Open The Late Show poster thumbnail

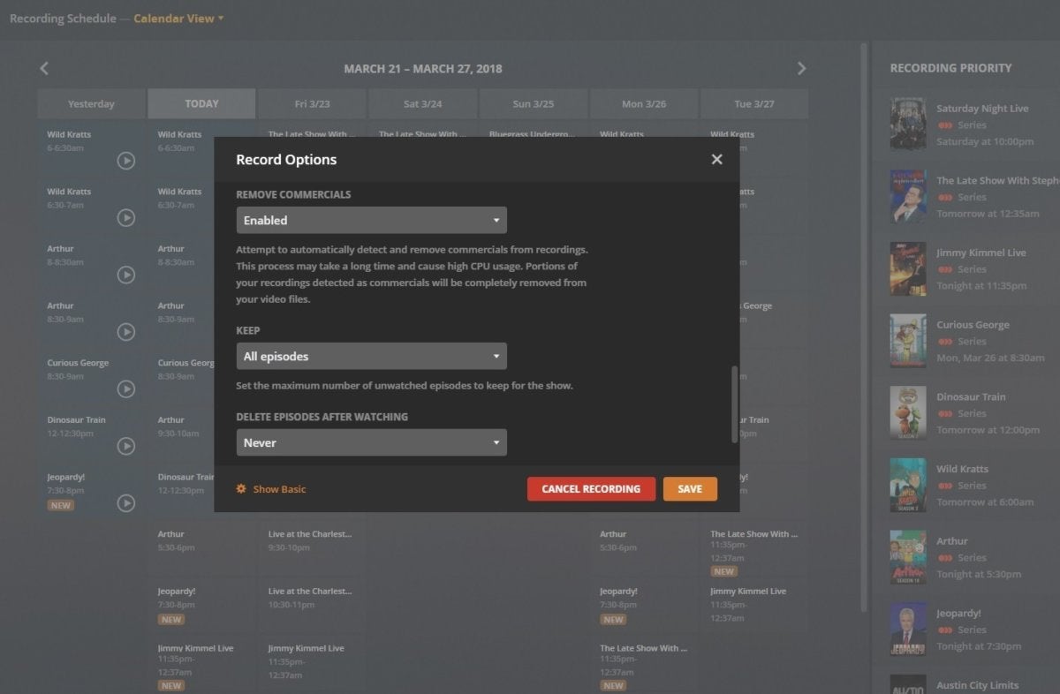(908, 196)
